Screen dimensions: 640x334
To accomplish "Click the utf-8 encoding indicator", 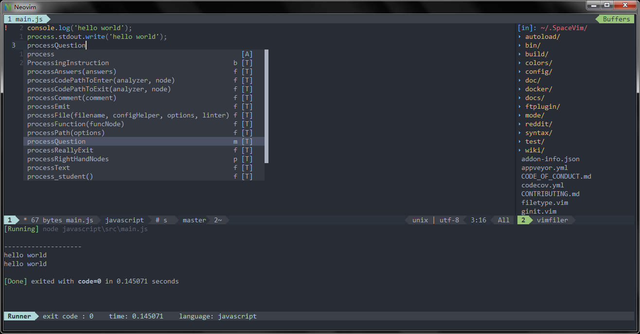I will point(449,220).
